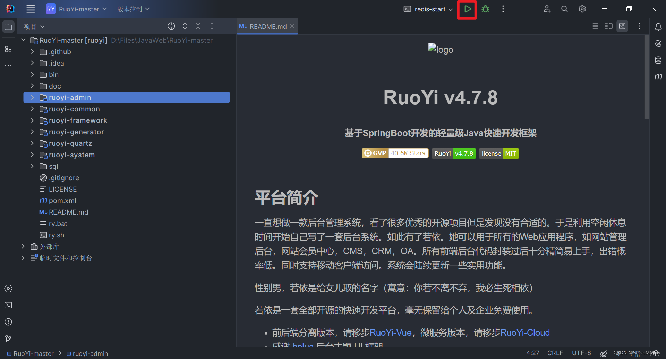Viewport: 666px width, 359px height.
Task: Click the license MIT badge
Action: (499, 153)
